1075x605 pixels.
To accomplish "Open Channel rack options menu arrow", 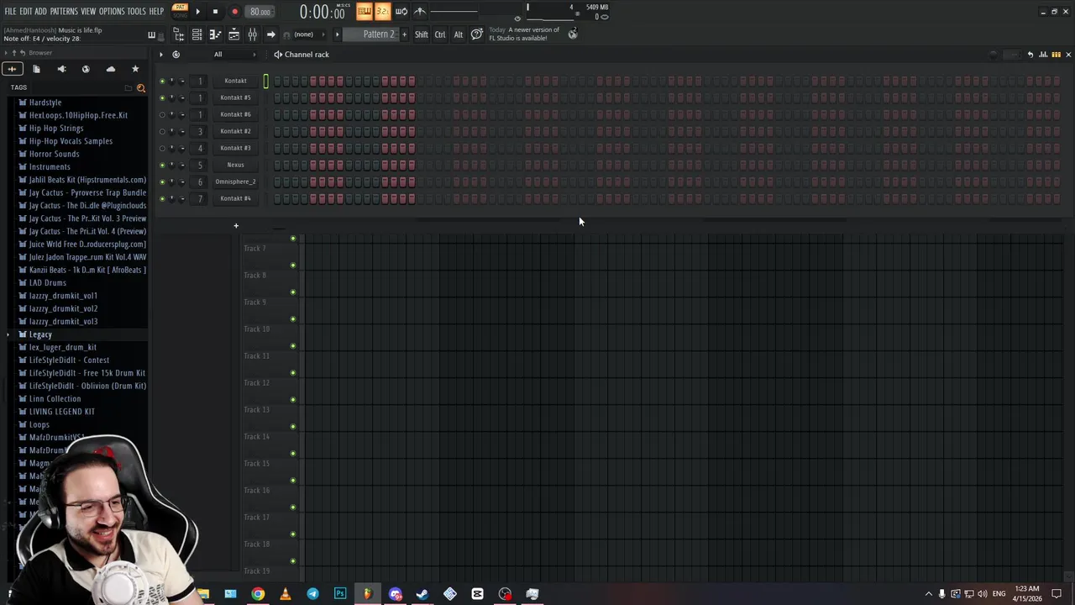I will point(160,55).
